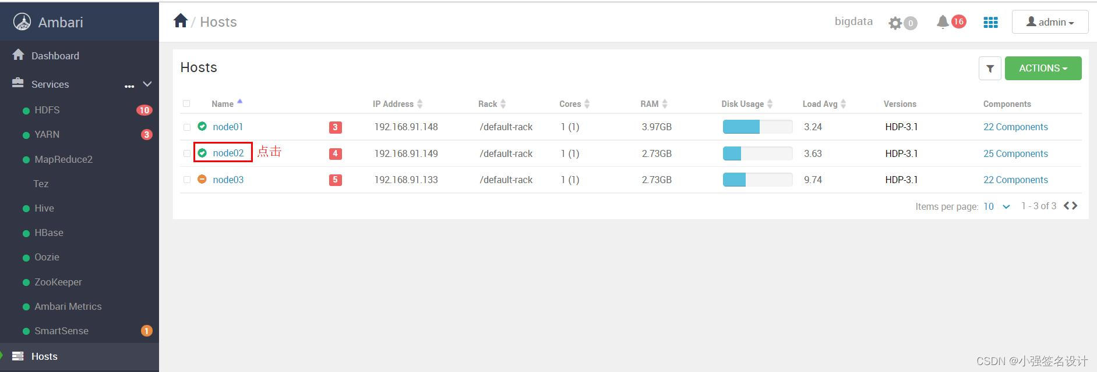Open node02 host link
1097x372 pixels.
[228, 153]
